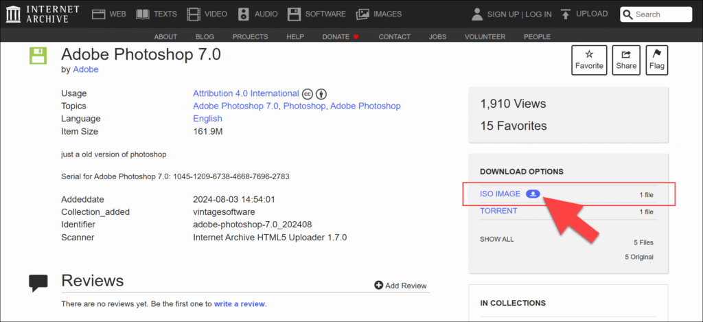Open the English language link
Image resolution: width=703 pixels, height=322 pixels.
tap(207, 118)
